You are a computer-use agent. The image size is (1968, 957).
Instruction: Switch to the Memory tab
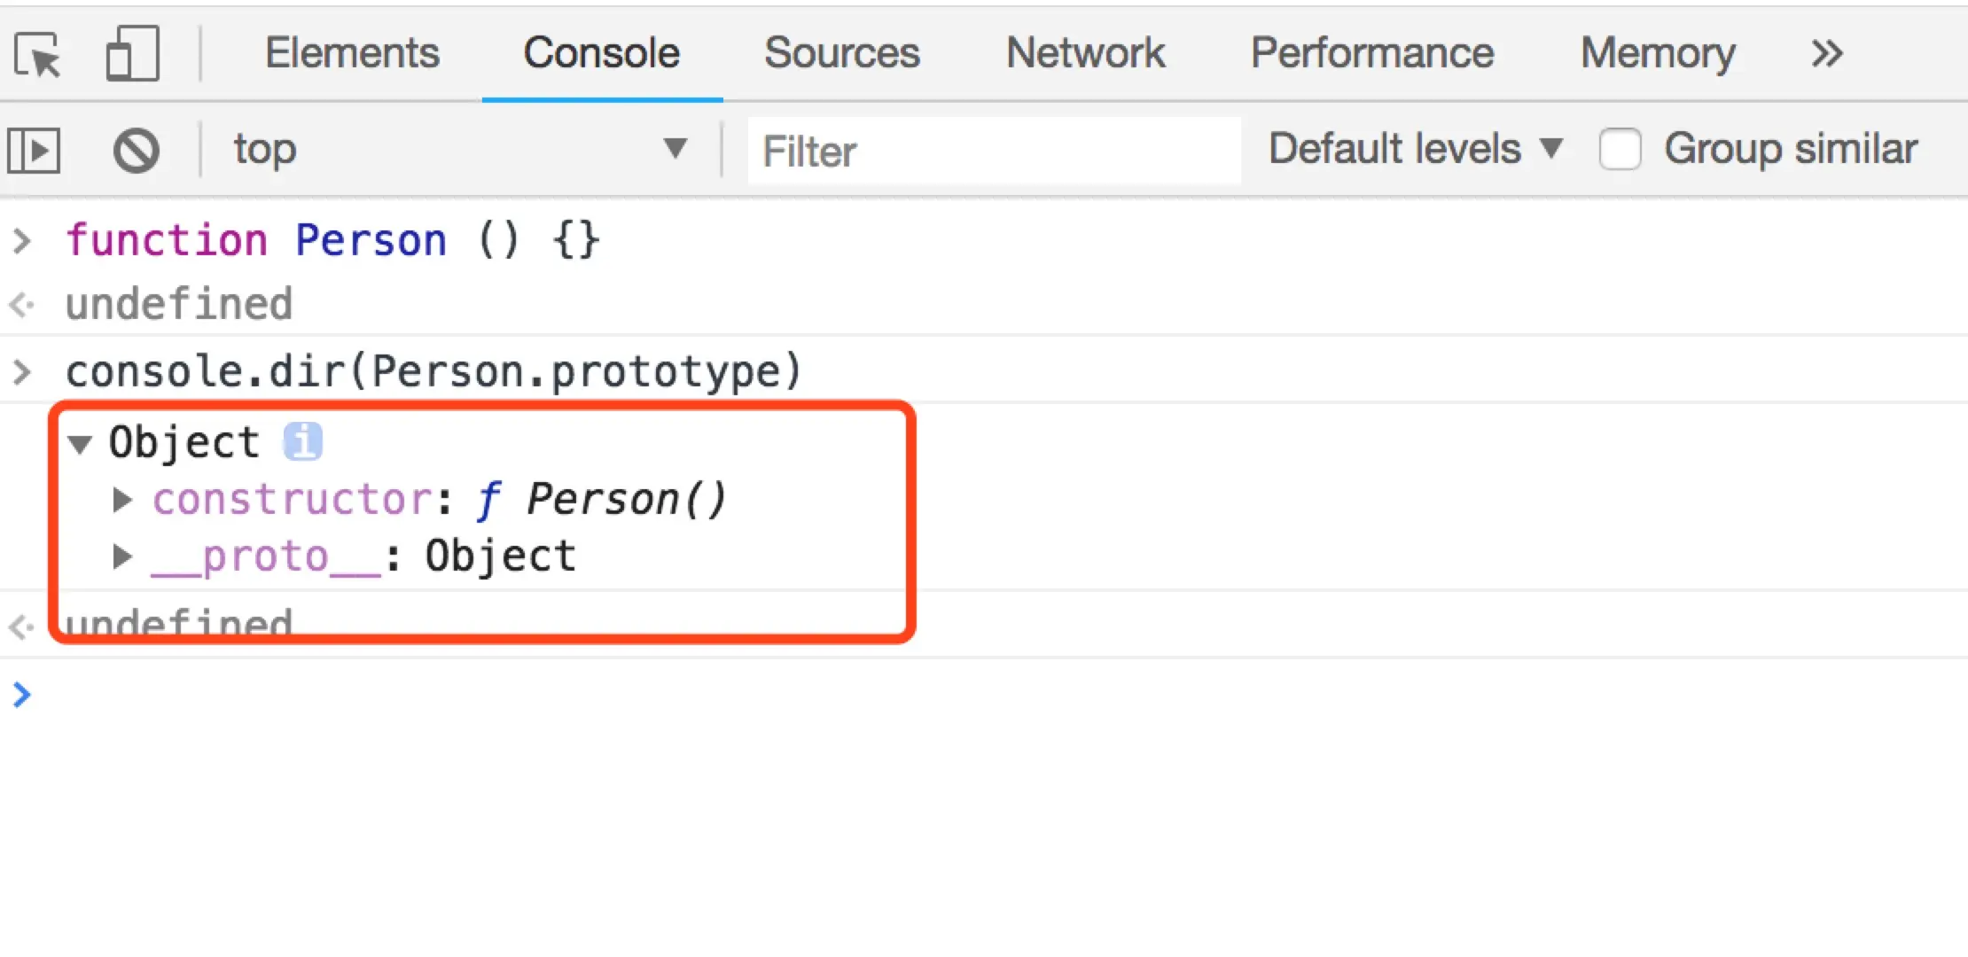pyautogui.click(x=1658, y=53)
